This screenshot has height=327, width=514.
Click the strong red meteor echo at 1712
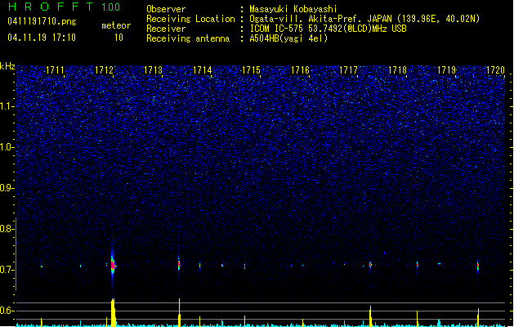pyautogui.click(x=113, y=264)
